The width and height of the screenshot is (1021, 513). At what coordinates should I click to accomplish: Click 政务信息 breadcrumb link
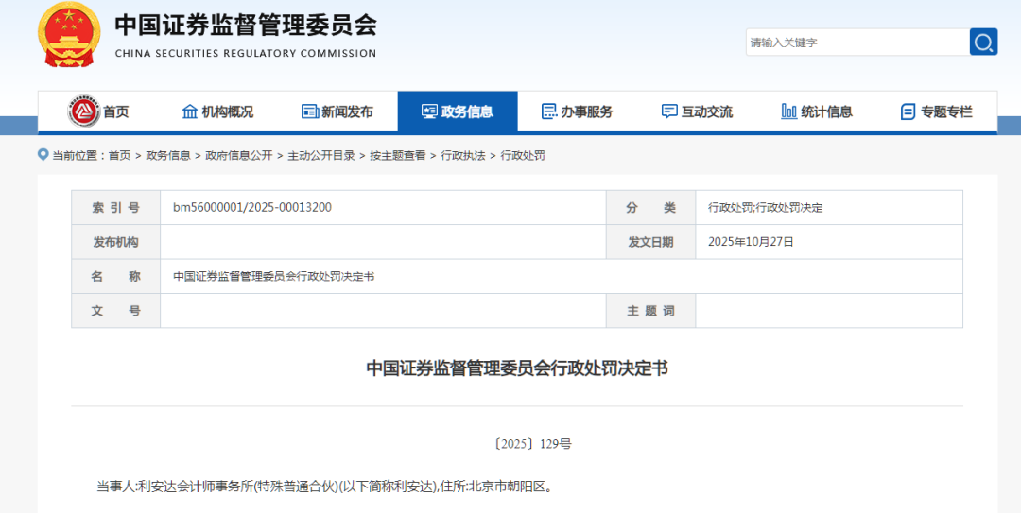click(168, 156)
